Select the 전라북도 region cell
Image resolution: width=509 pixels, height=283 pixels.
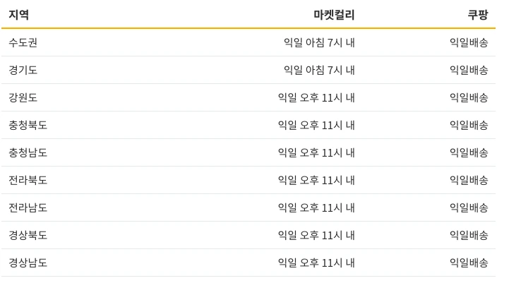(x=28, y=180)
